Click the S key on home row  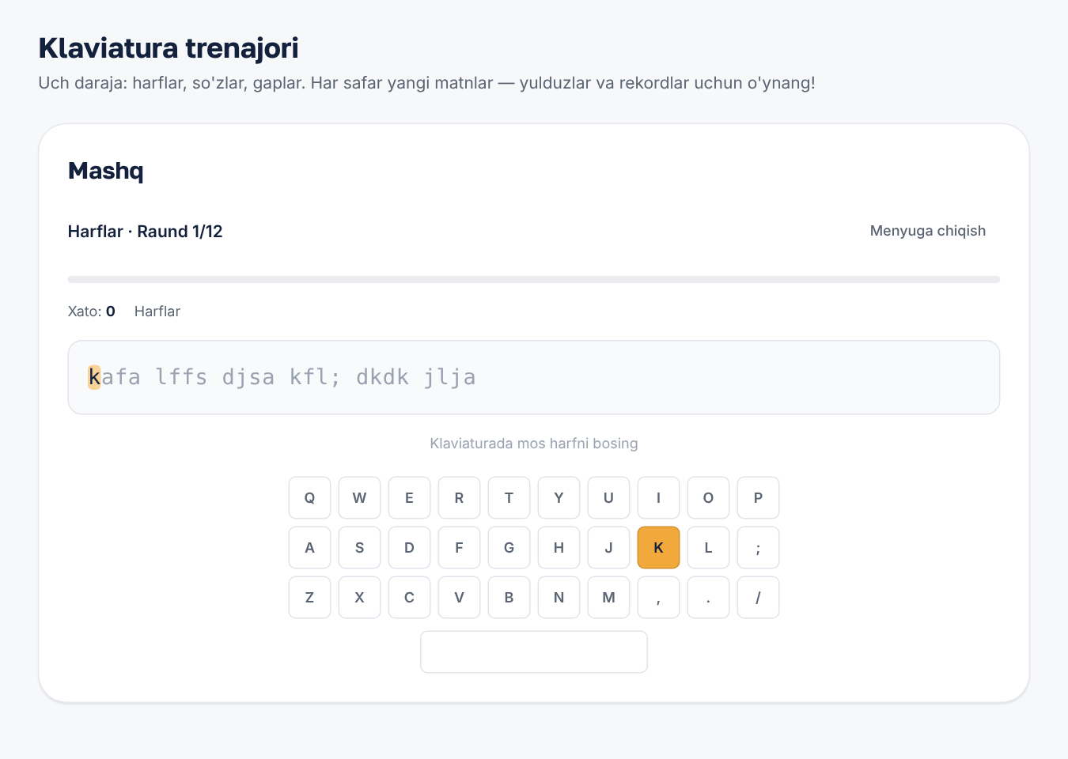[x=359, y=547]
